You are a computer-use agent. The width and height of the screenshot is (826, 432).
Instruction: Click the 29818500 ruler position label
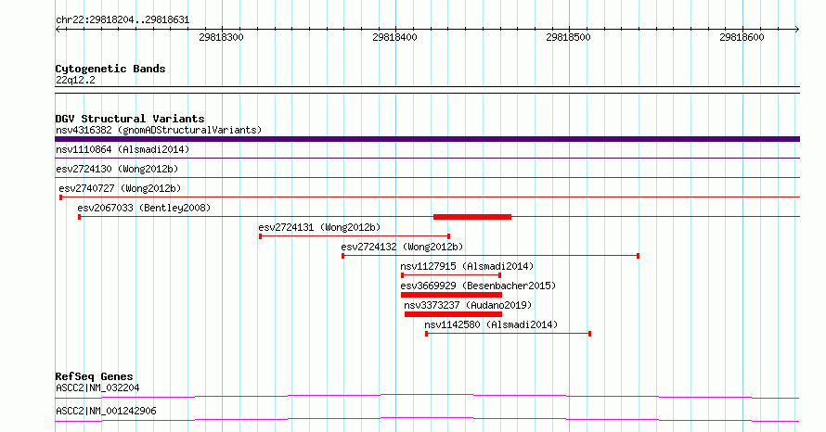tap(568, 37)
